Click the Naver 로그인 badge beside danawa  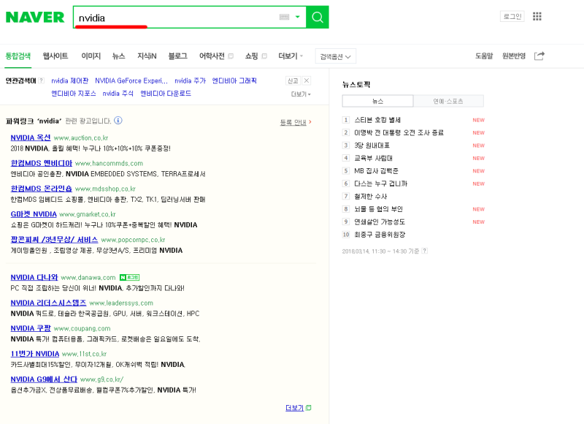(x=130, y=278)
